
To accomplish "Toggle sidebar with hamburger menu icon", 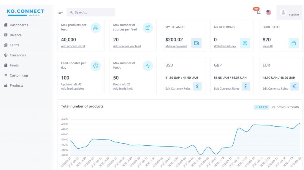I will [61, 12].
